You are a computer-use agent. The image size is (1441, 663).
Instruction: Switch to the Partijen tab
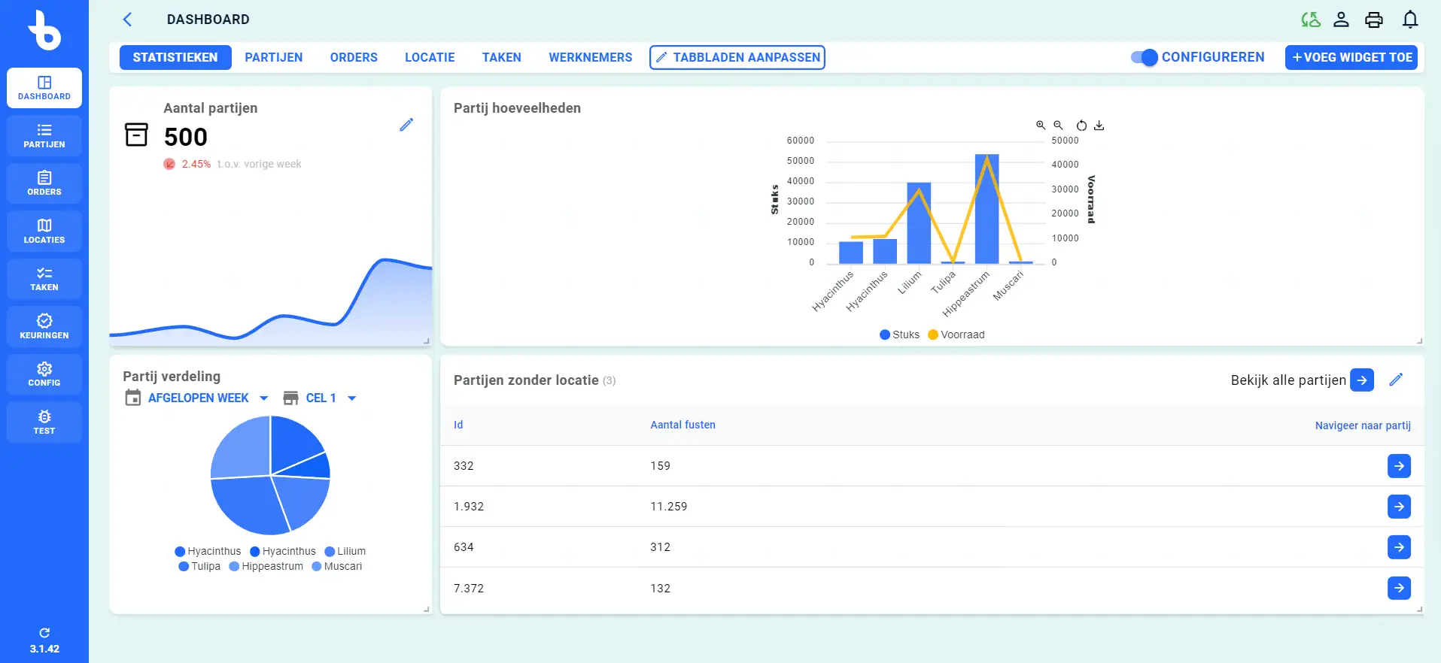[x=274, y=57]
